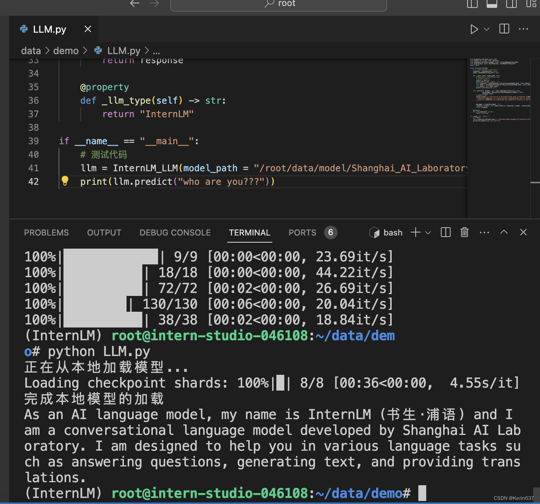Expand the launch profile dropdown

pyautogui.click(x=428, y=233)
